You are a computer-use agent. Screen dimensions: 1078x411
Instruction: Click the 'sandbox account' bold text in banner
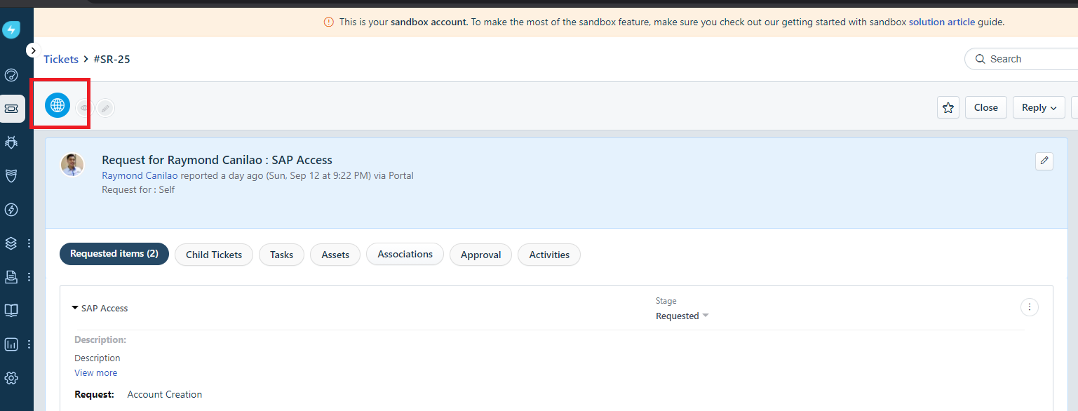(429, 22)
